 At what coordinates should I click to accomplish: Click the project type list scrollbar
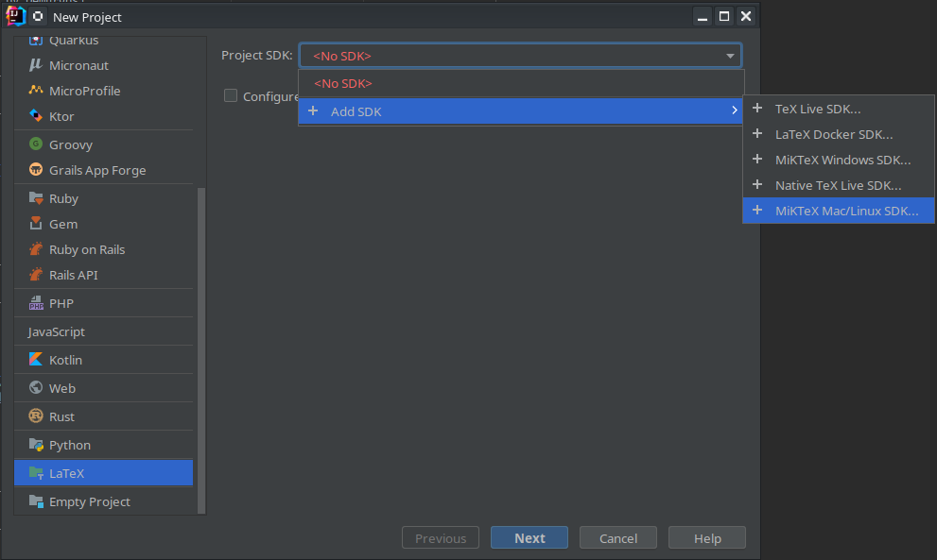tap(201, 349)
